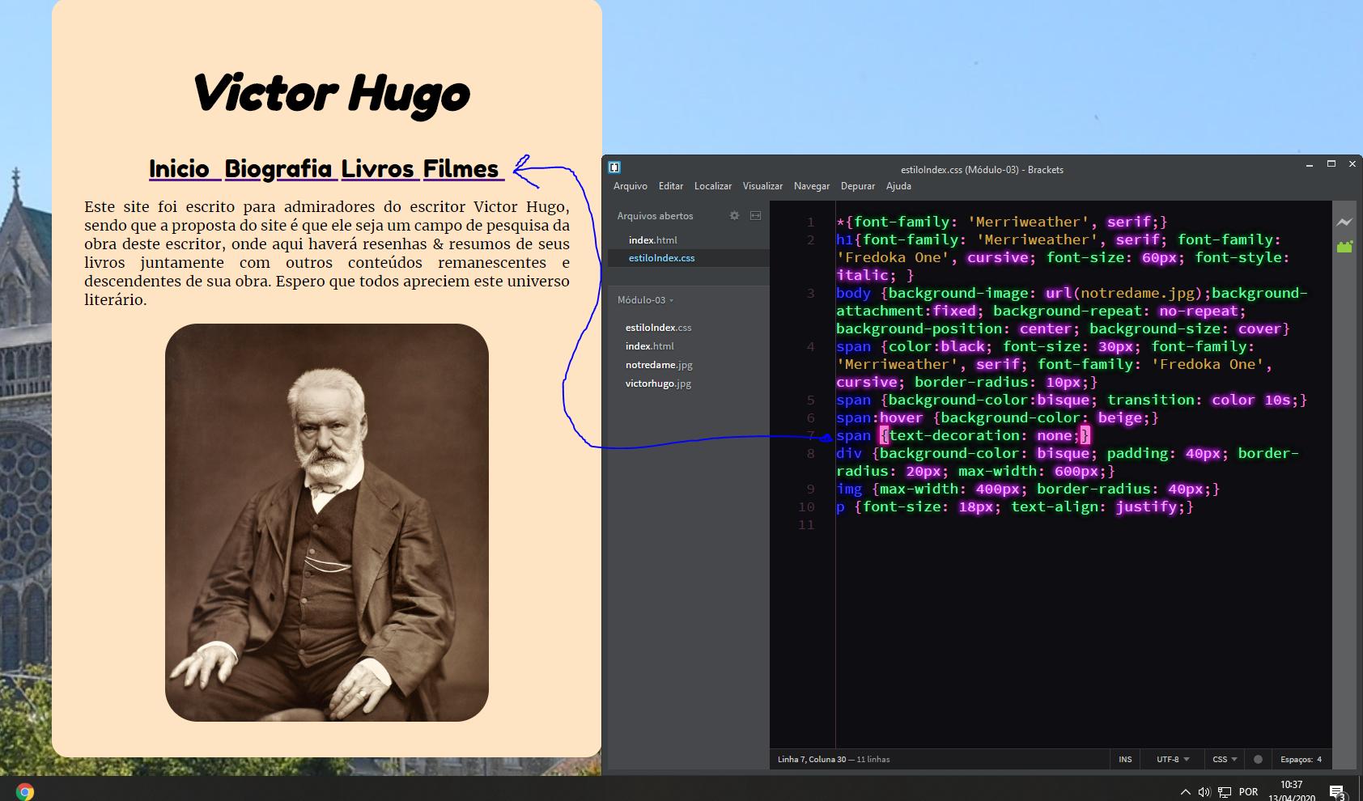Open the Editar menu
1363x801 pixels.
pos(671,186)
